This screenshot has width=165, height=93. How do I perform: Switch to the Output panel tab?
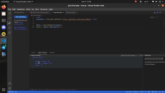point(34,53)
